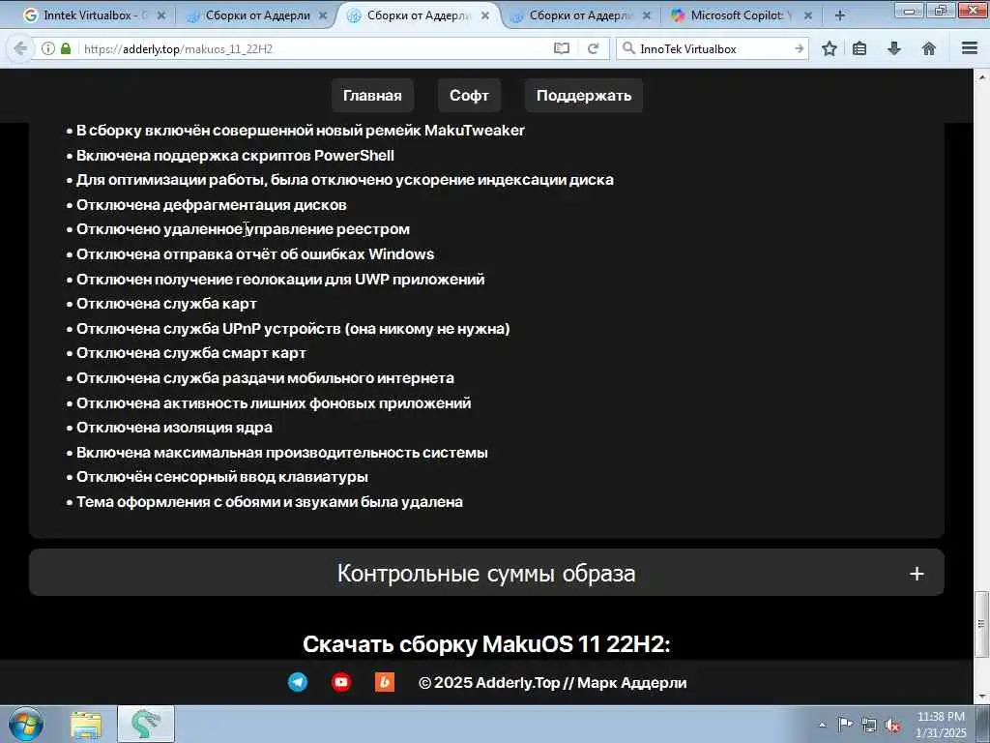Open the YouTube link in footer

point(341,682)
